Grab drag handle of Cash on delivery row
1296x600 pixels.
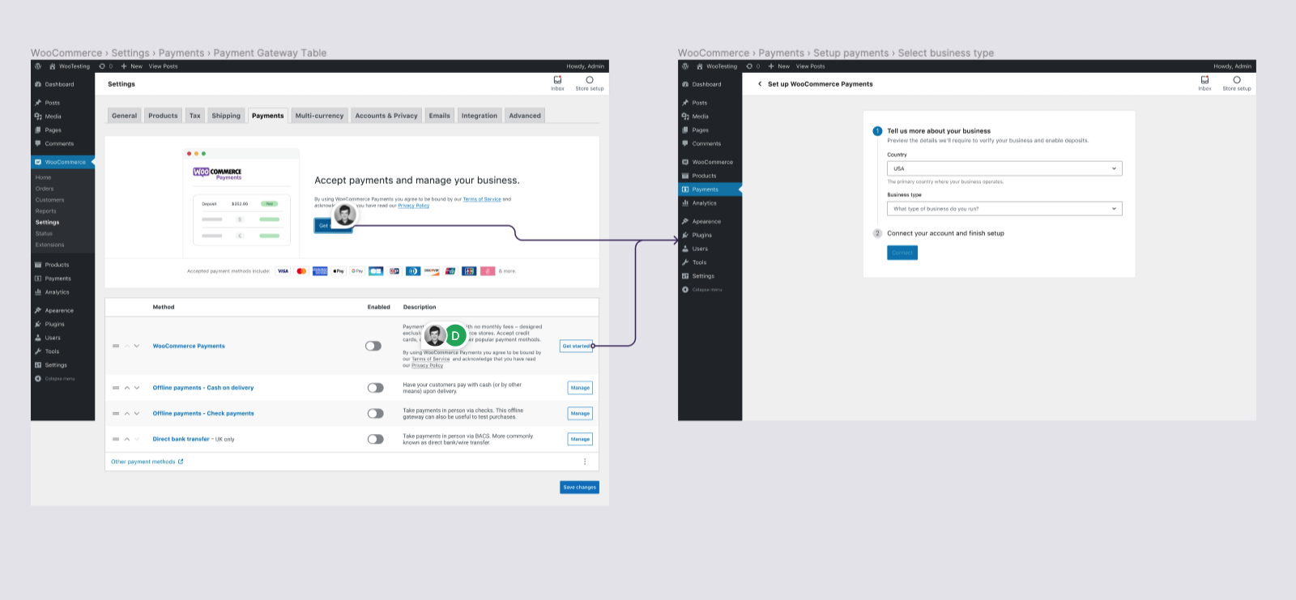(116, 388)
